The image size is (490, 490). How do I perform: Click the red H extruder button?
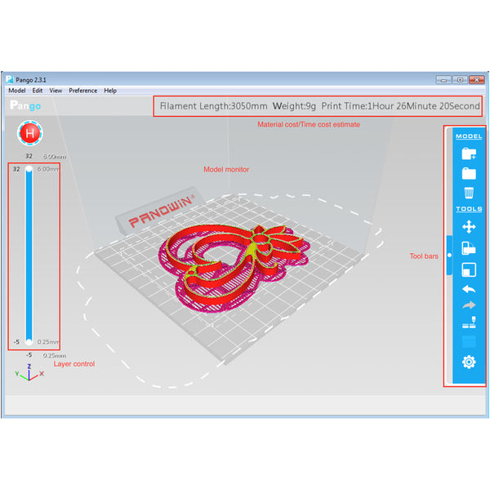click(30, 132)
